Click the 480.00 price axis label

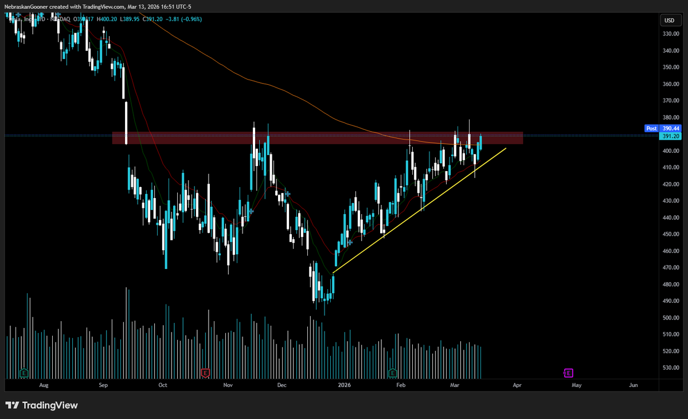(670, 284)
